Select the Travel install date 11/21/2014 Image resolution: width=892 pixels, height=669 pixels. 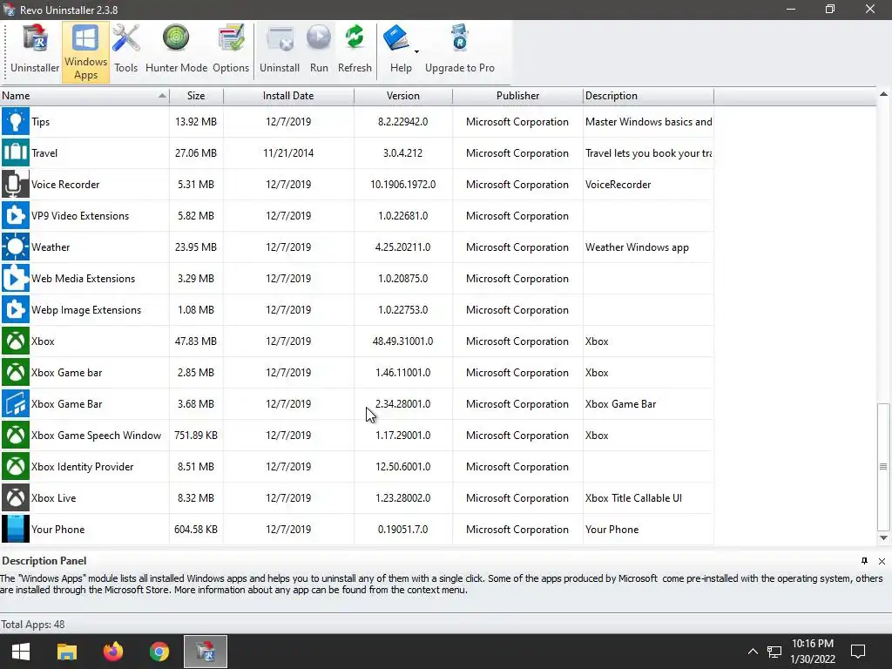[288, 153]
